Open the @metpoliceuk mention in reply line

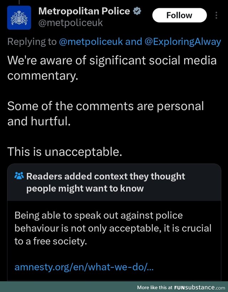[91, 41]
